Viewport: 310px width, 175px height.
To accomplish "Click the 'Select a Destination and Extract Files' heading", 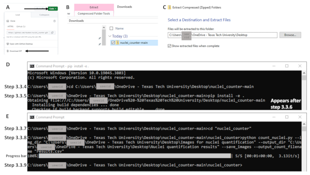I will coord(199,20).
